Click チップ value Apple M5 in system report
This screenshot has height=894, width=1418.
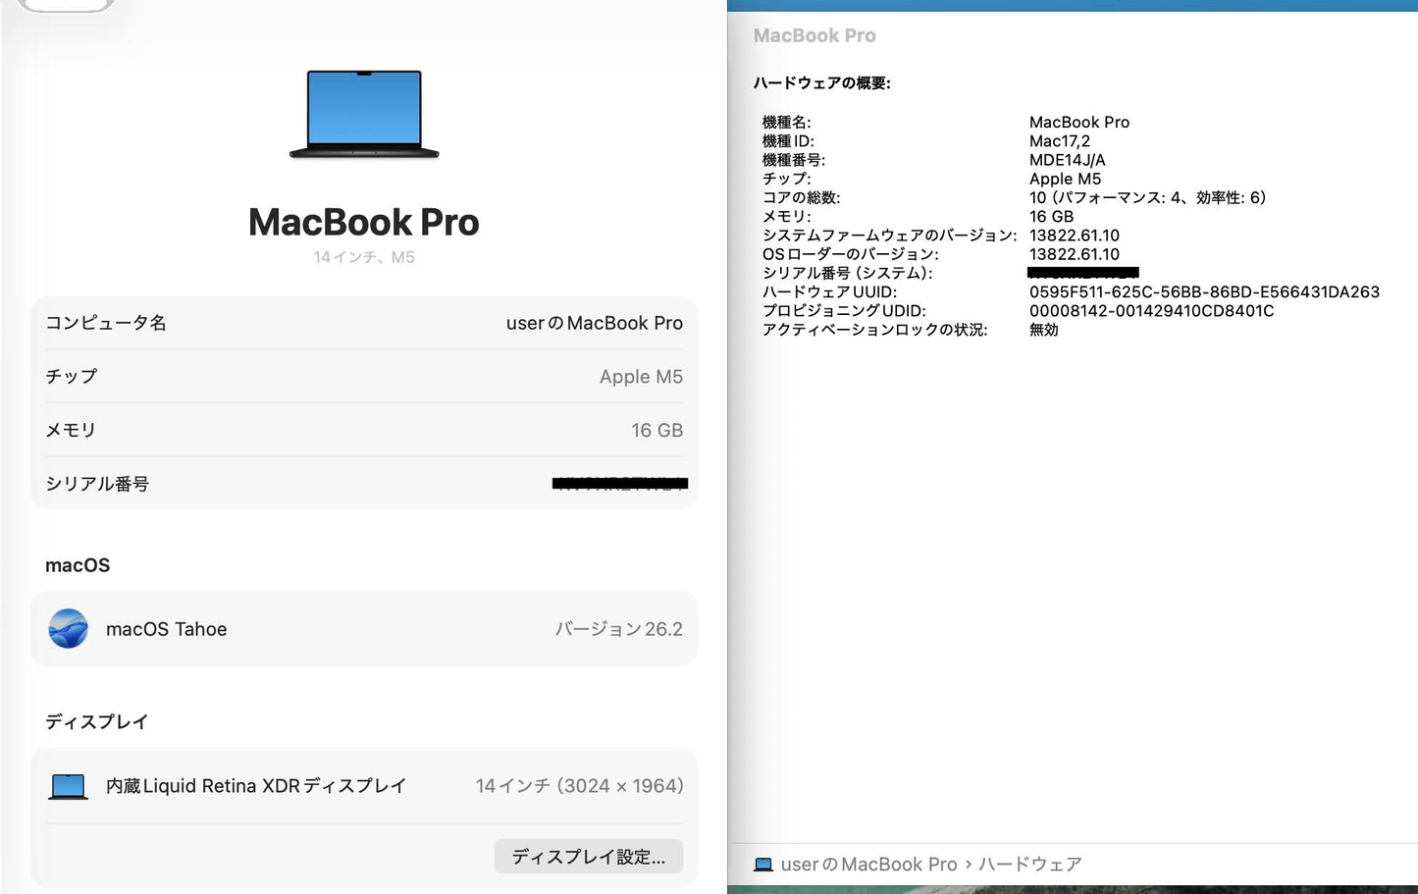coord(1066,179)
